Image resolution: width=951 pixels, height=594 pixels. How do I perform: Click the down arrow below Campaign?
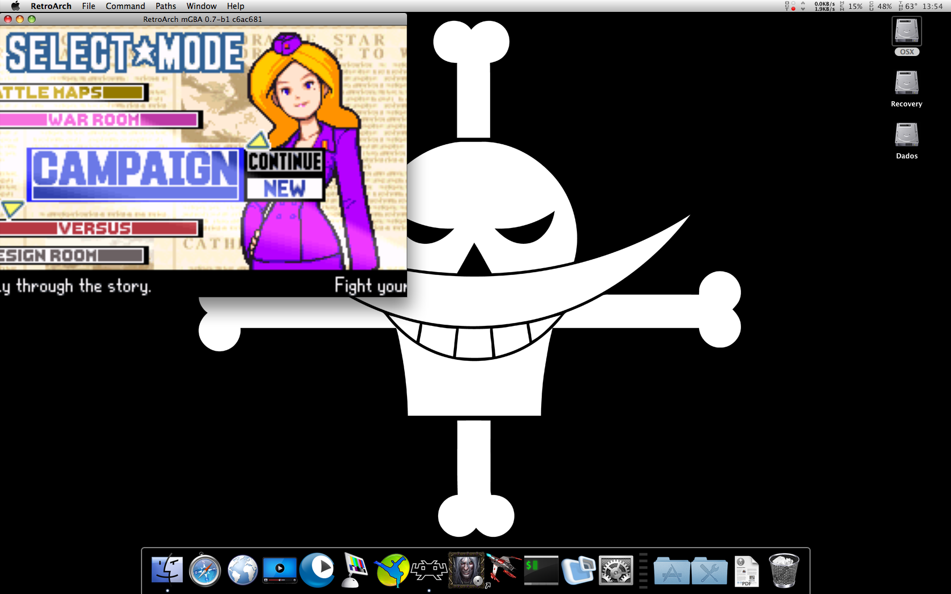(11, 210)
